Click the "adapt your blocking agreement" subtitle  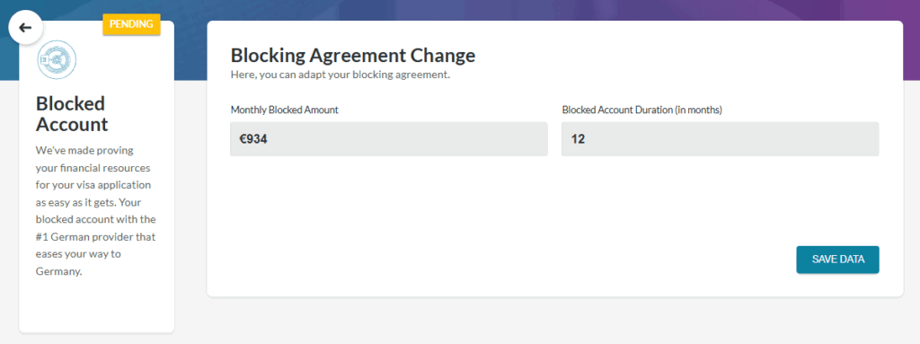click(341, 75)
